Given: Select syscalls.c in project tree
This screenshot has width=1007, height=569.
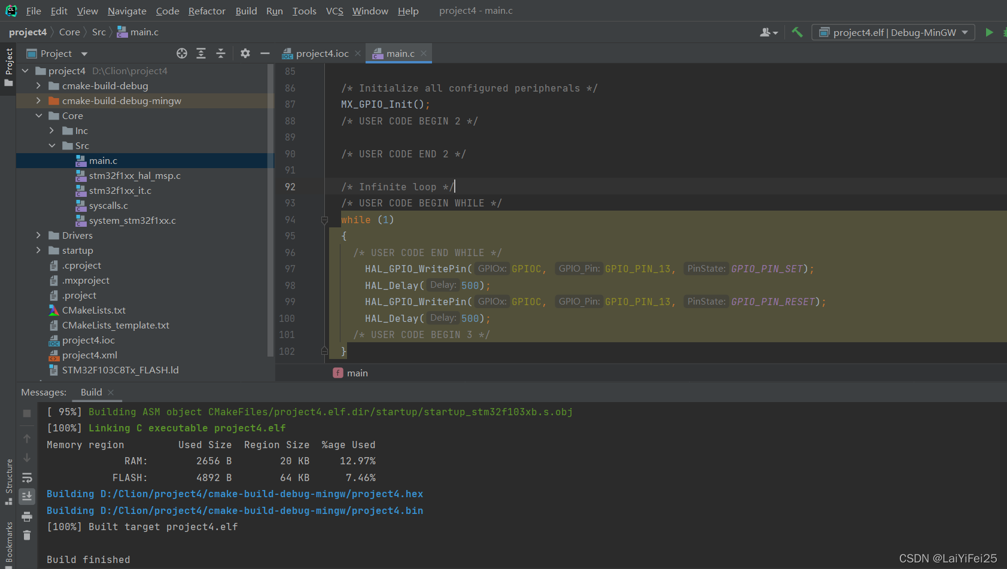Looking at the screenshot, I should [x=108, y=206].
